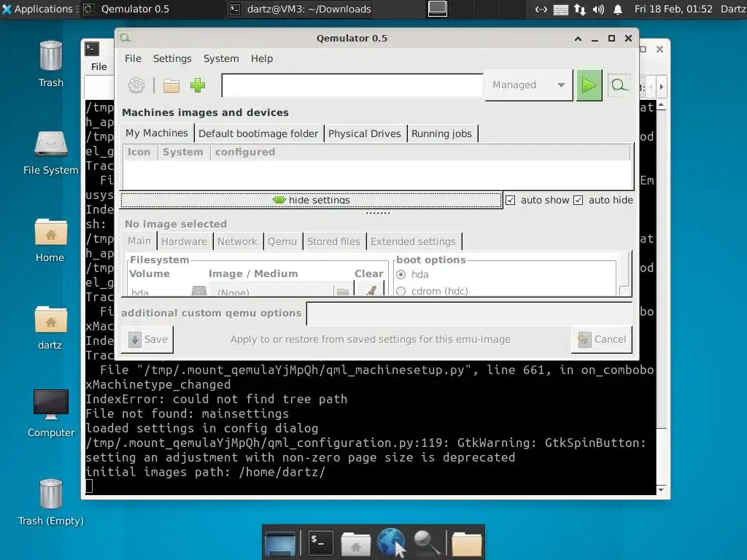Toggle the auto hide checkbox
Viewport: 747px width, 560px height.
pos(578,200)
